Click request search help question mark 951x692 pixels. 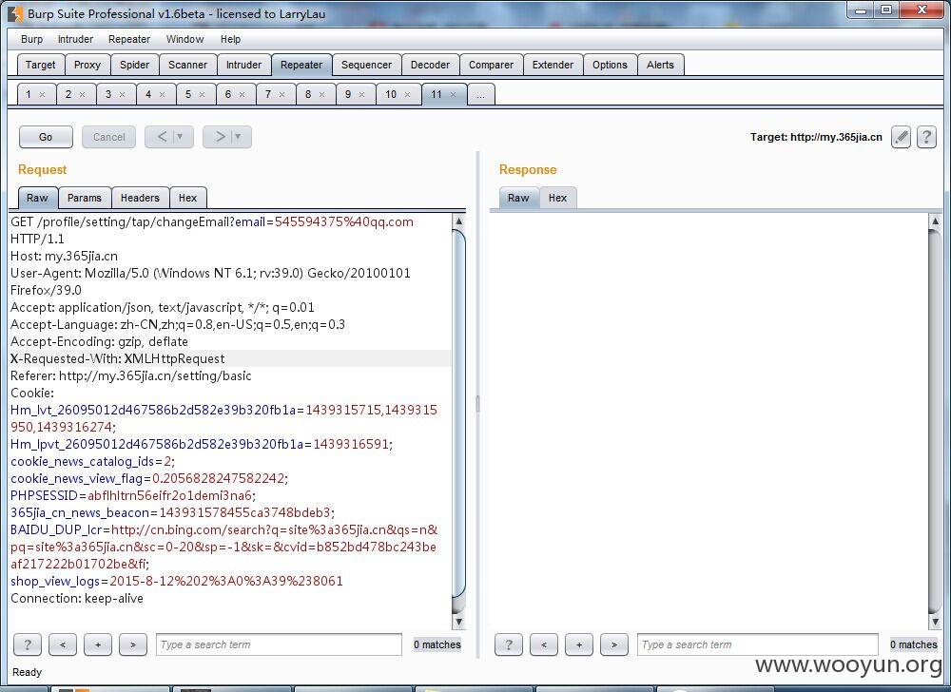click(28, 644)
